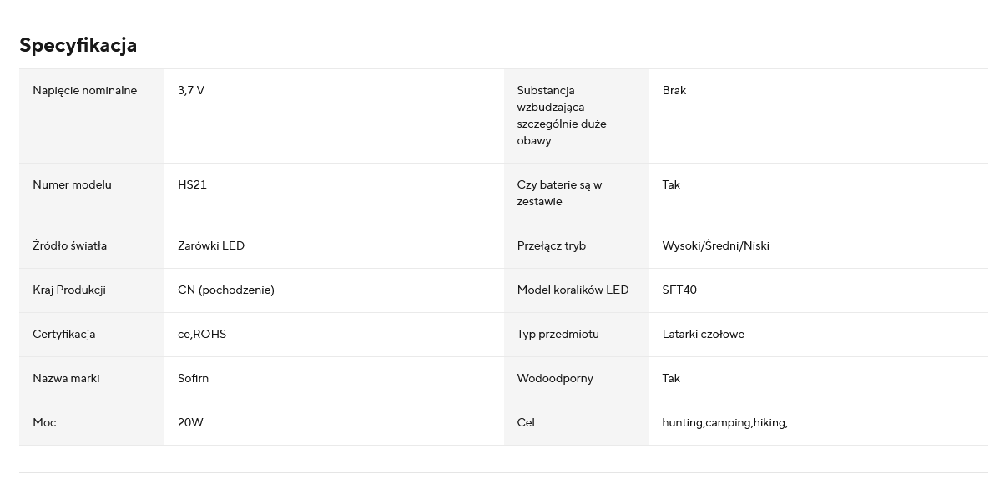Image resolution: width=994 pixels, height=479 pixels.
Task: Select the Sofirn brand name value
Action: (x=194, y=379)
